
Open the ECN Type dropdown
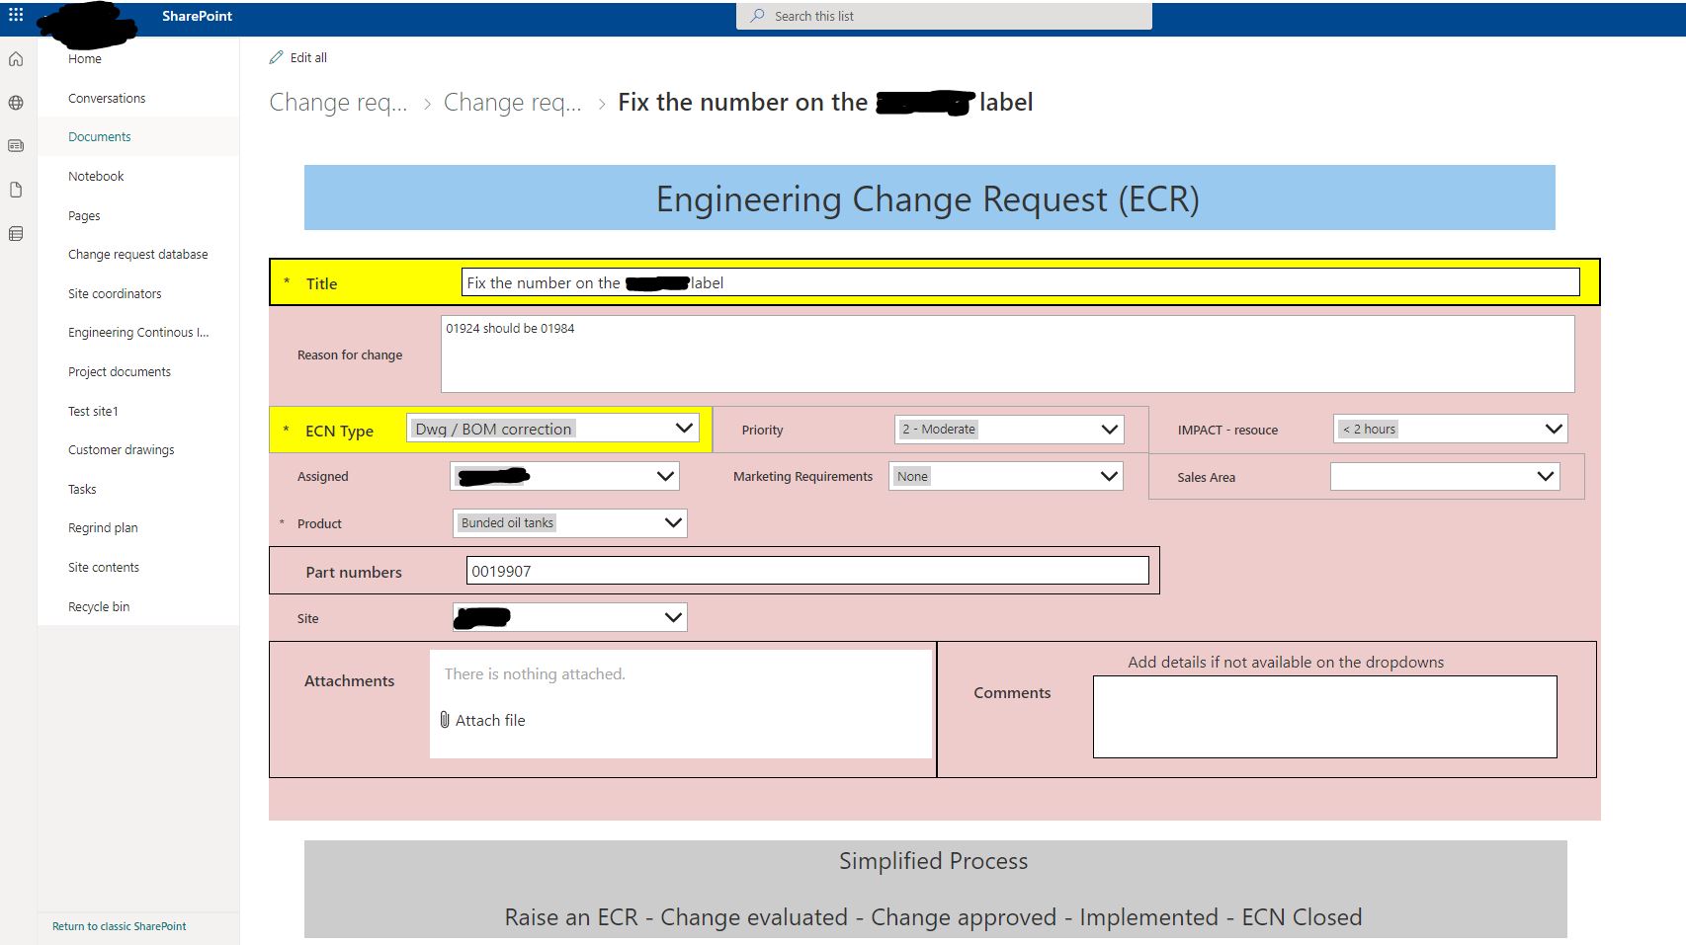pyautogui.click(x=552, y=428)
